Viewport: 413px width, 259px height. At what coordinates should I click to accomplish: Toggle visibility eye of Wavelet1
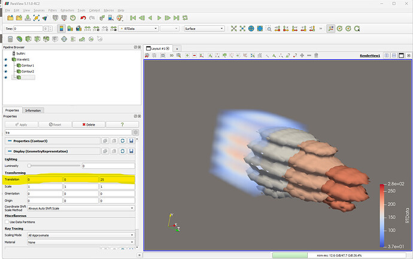[x=6, y=59]
